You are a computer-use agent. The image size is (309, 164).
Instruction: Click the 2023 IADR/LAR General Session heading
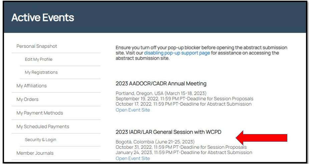(x=169, y=132)
